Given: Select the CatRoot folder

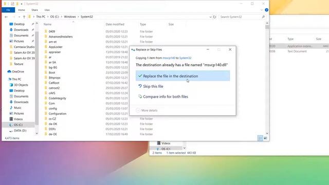Looking at the screenshot, I should pos(54,83).
